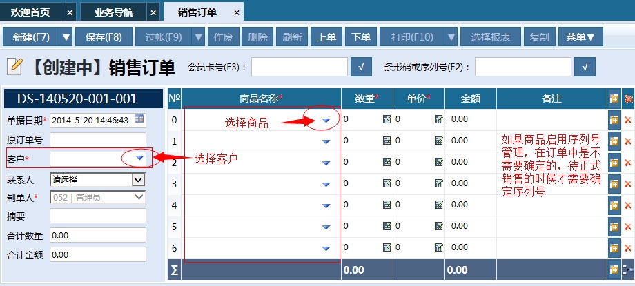The image size is (635, 286).
Task: Delete row 4 with red X
Action: point(628,205)
